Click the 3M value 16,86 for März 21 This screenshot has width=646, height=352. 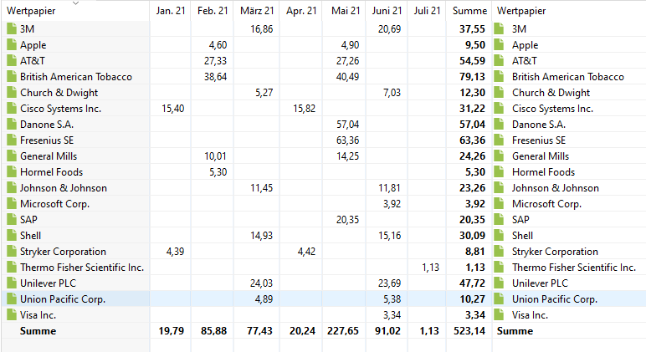(x=262, y=28)
